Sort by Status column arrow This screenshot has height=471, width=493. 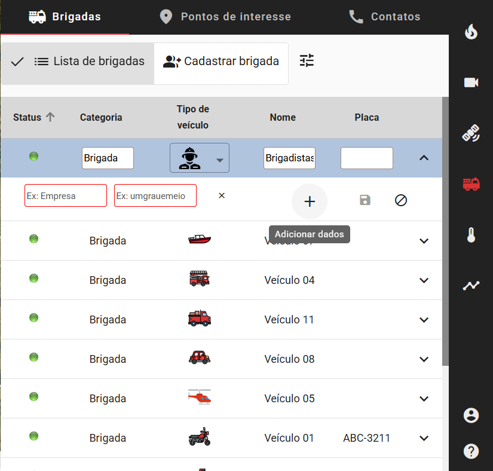pos(50,117)
